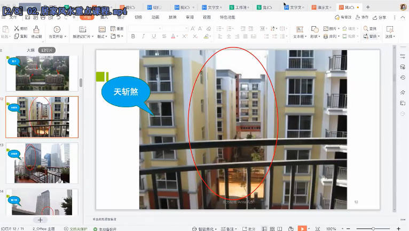The image size is (409, 231).
Task: Switch sidebar to 大纲 outline view
Action: 31,50
